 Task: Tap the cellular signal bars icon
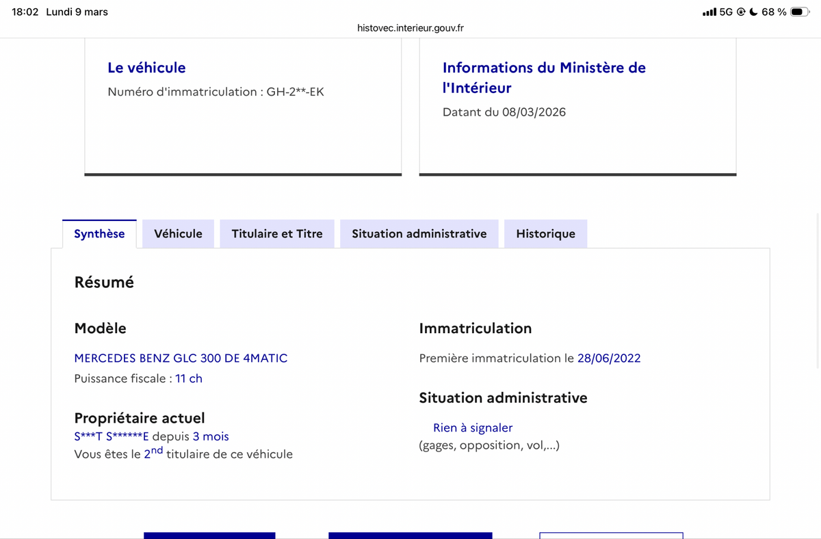point(709,12)
